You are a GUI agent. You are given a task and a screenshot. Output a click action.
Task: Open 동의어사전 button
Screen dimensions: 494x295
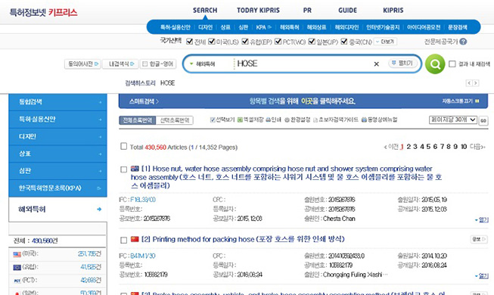(83, 64)
